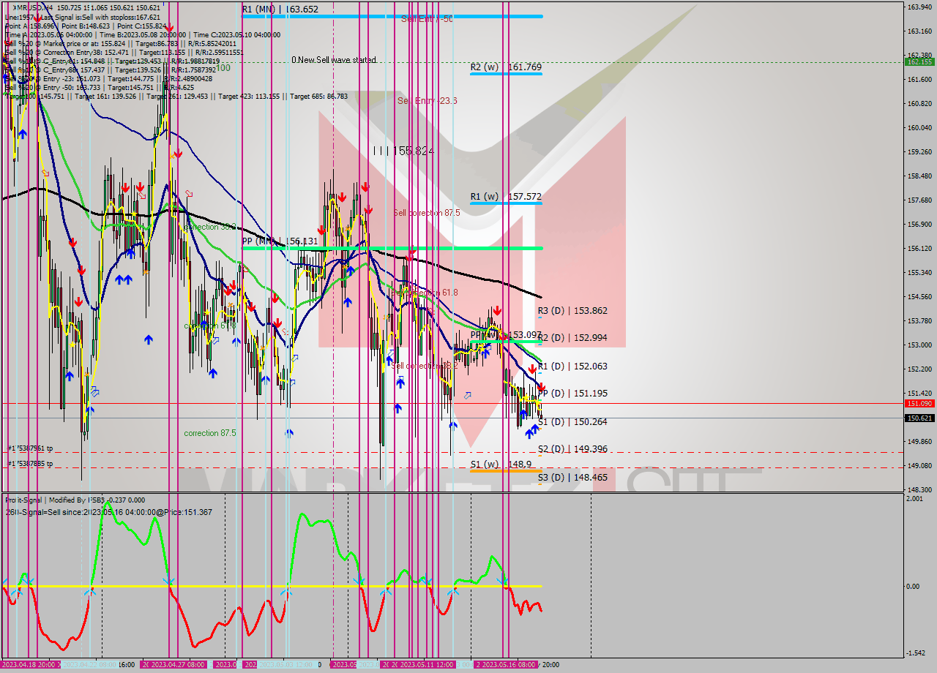Screen dimensions: 937x673
Task: Click the 'Sell correction 38.2' label
Action: tap(425, 366)
